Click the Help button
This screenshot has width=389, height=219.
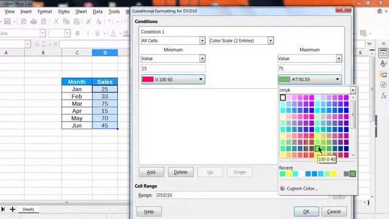pyautogui.click(x=149, y=212)
